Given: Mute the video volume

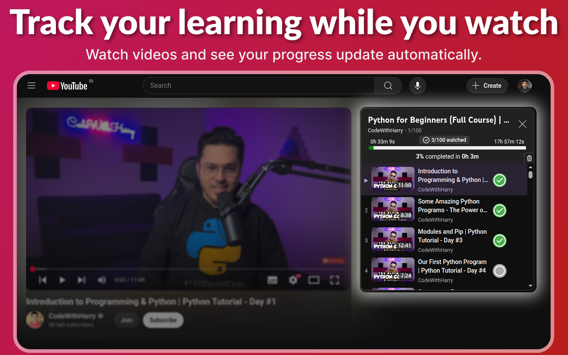Looking at the screenshot, I should click(101, 280).
